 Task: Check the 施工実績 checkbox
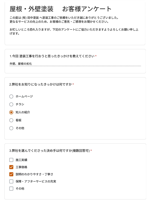coord(11,160)
